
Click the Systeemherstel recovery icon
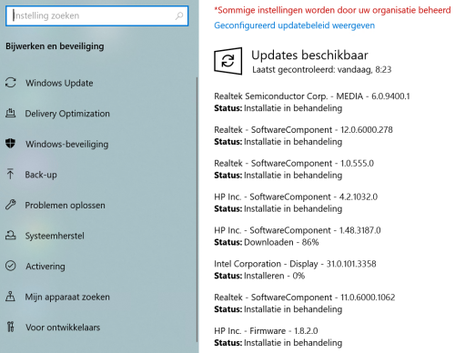pyautogui.click(x=11, y=236)
